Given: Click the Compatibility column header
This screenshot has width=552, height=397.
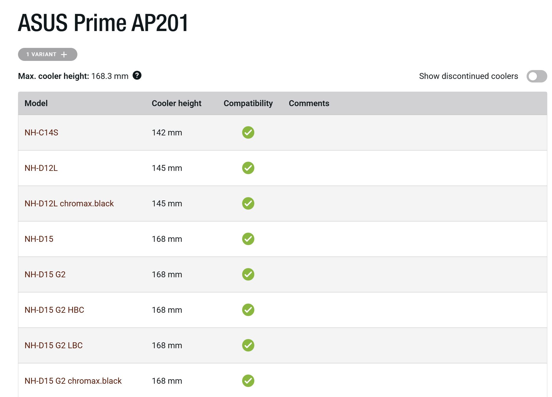Looking at the screenshot, I should click(x=248, y=103).
